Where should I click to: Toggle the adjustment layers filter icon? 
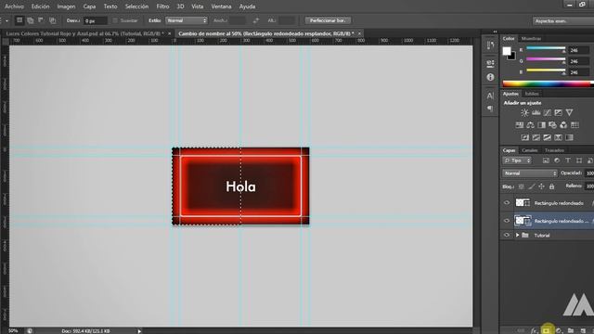(557, 161)
